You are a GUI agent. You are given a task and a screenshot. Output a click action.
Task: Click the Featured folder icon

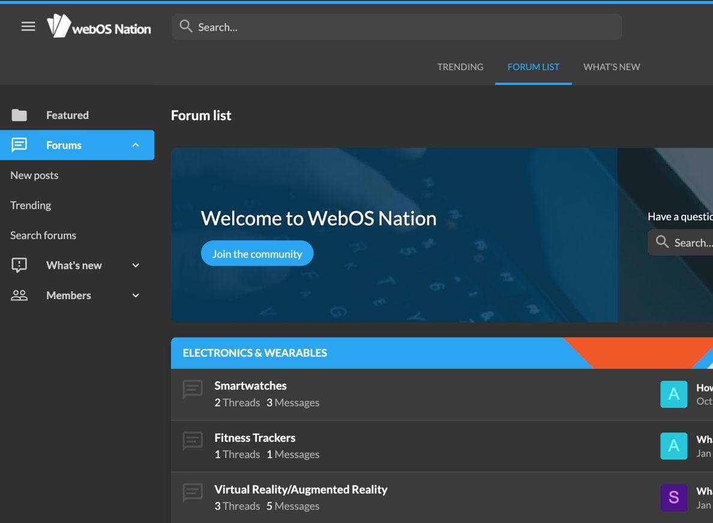click(x=19, y=115)
